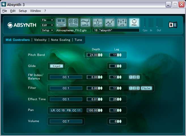Open CC 1 selector for Effect Time
This screenshot has width=186, height=136.
66,99
